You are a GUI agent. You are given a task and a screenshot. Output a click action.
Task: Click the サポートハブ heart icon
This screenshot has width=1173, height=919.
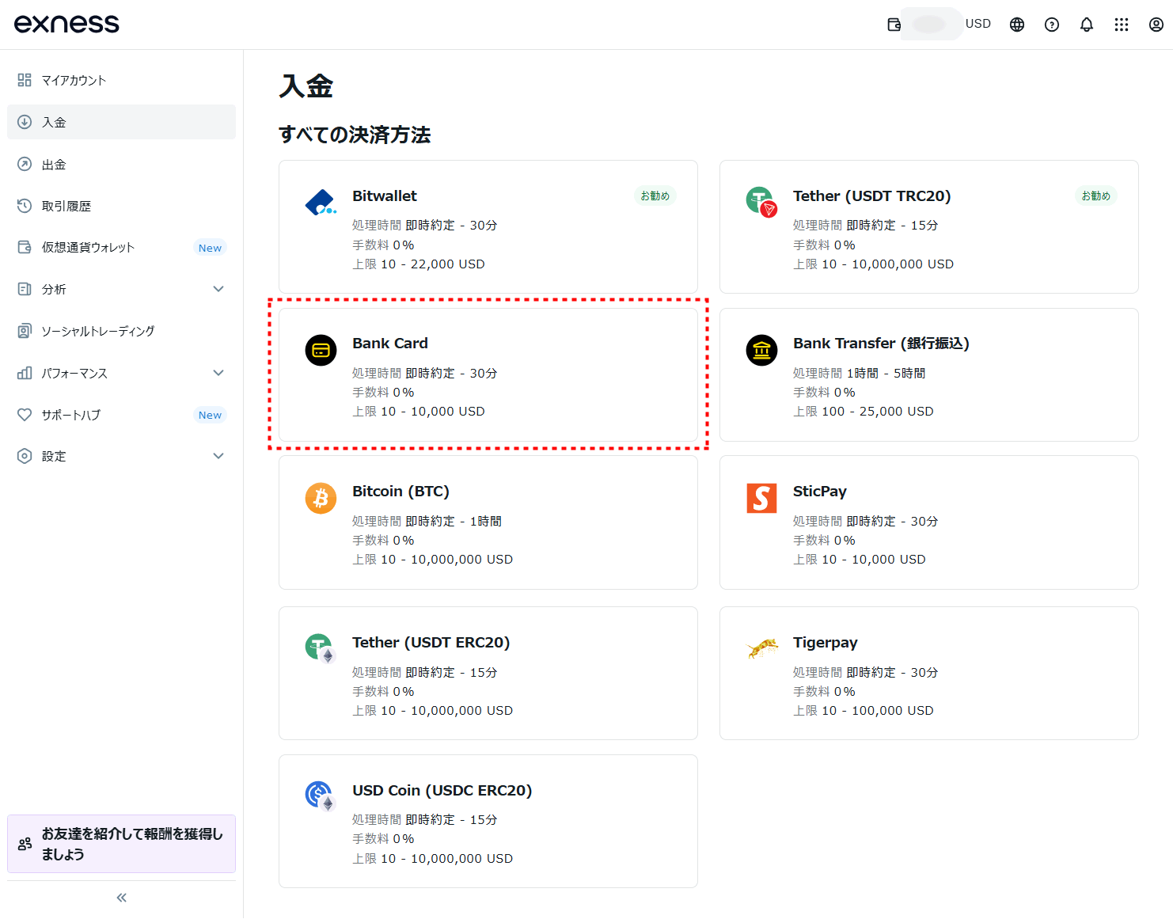[x=25, y=415]
